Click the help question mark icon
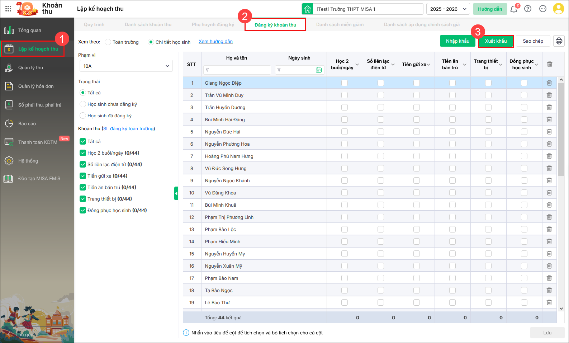This screenshot has height=343, width=569. point(528,9)
